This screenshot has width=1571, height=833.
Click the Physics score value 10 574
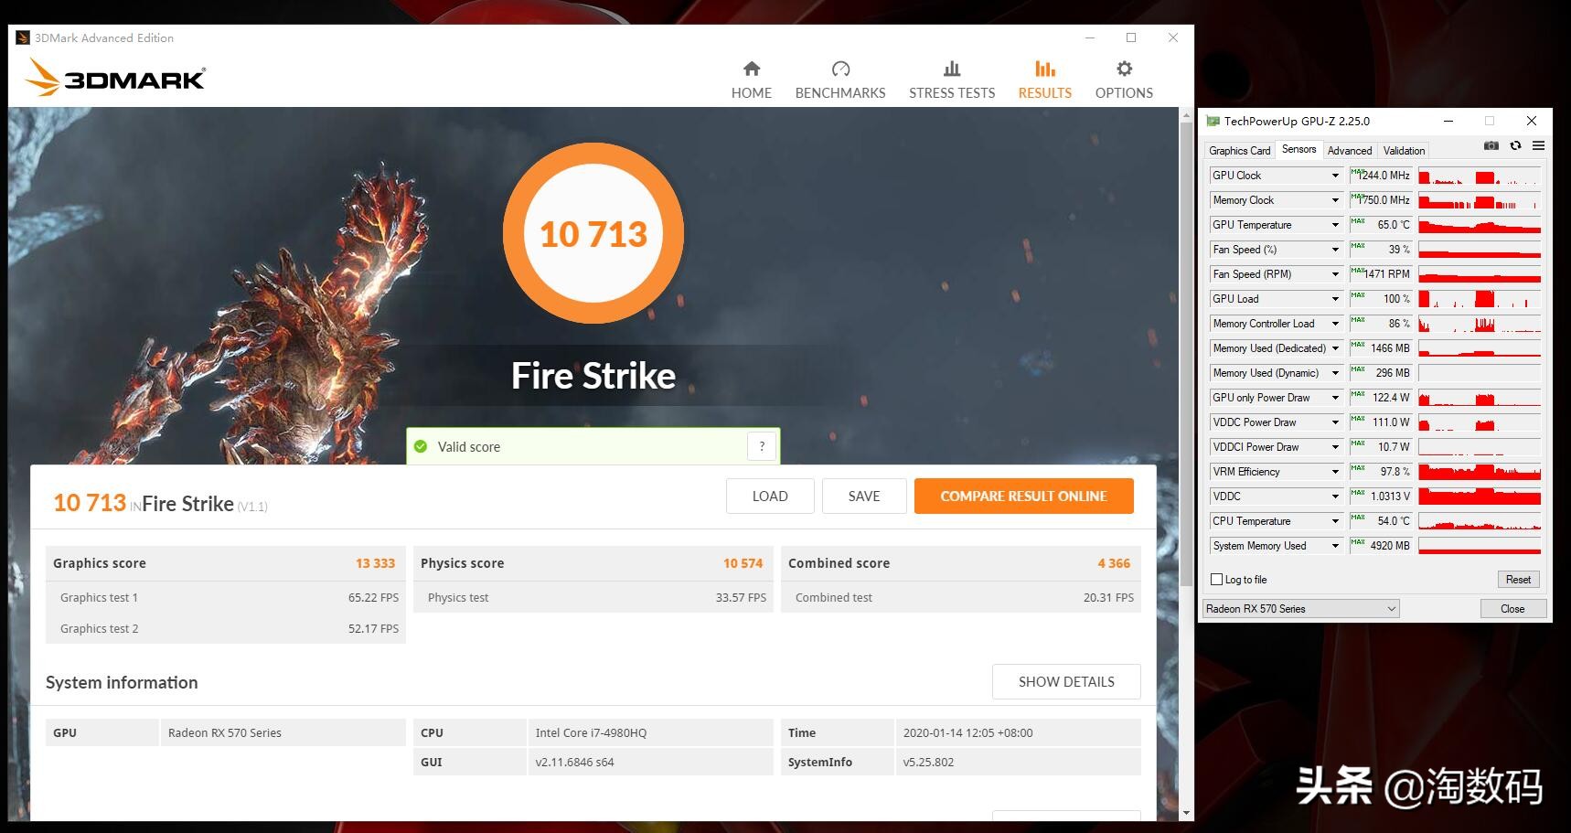(x=743, y=563)
